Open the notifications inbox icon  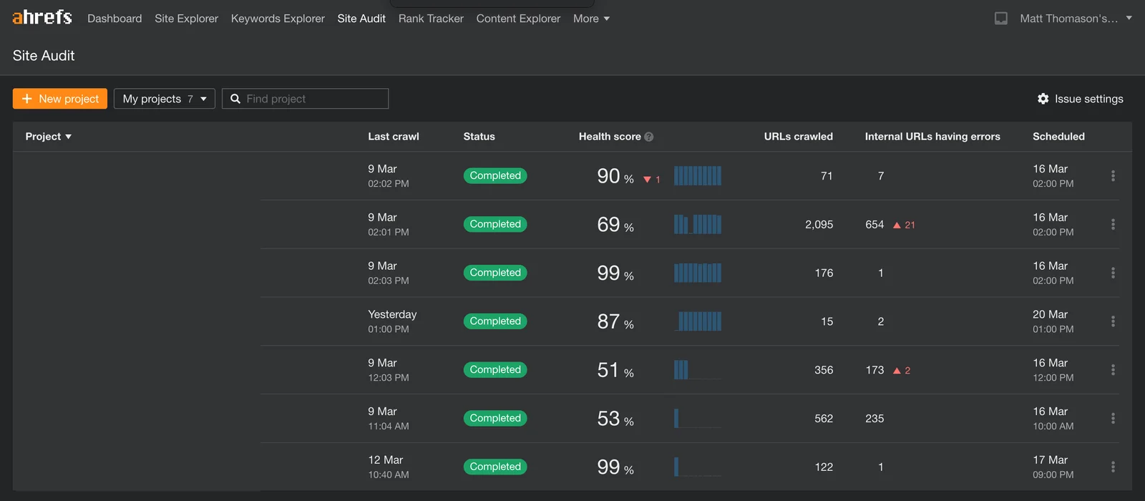[x=1001, y=19]
